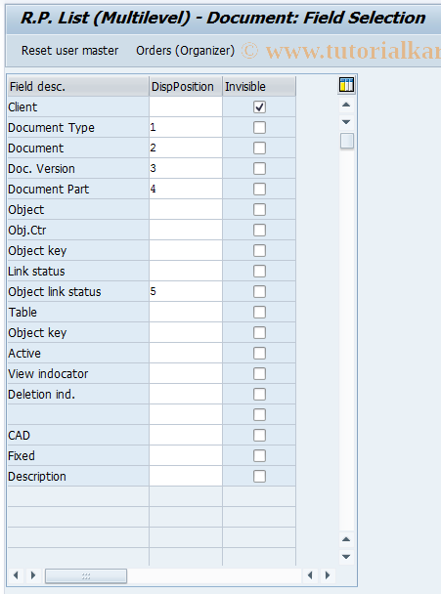Mark the Object field as invisible
441x594 pixels.
259,209
